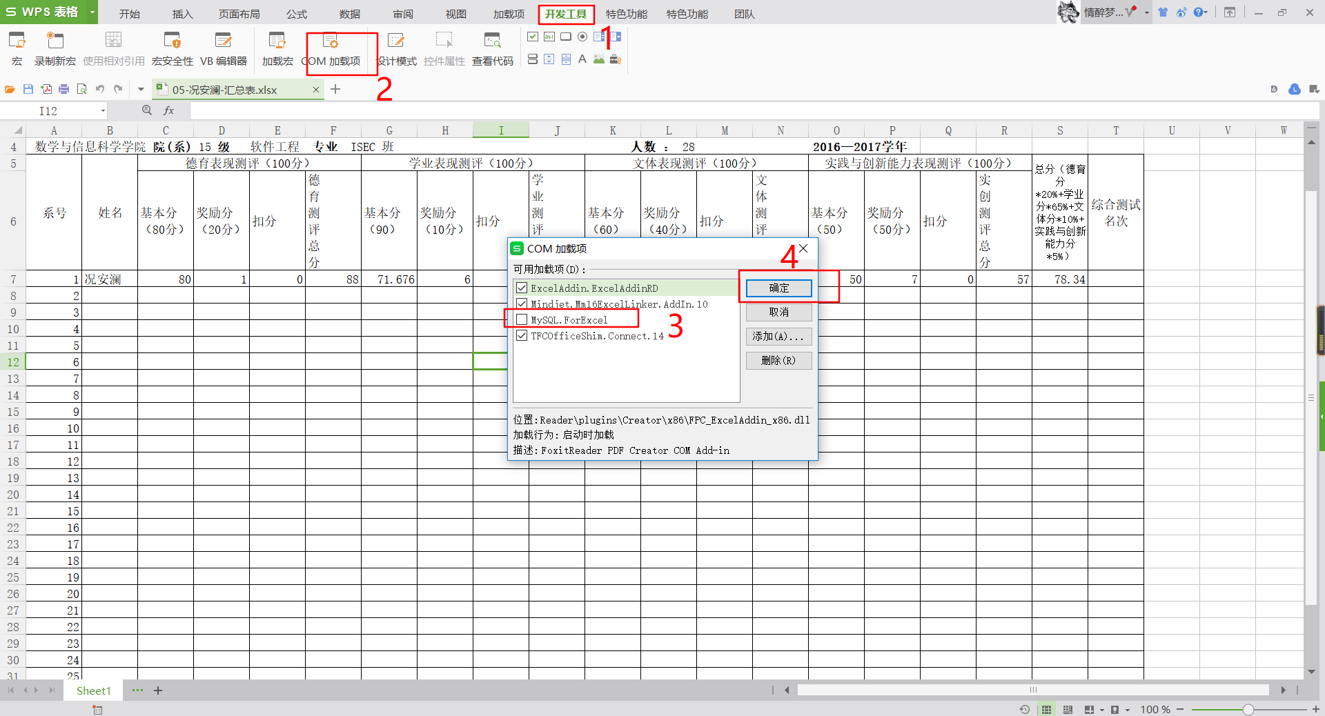Toggle 设计模式 design mode
The height and width of the screenshot is (716, 1325).
(396, 48)
